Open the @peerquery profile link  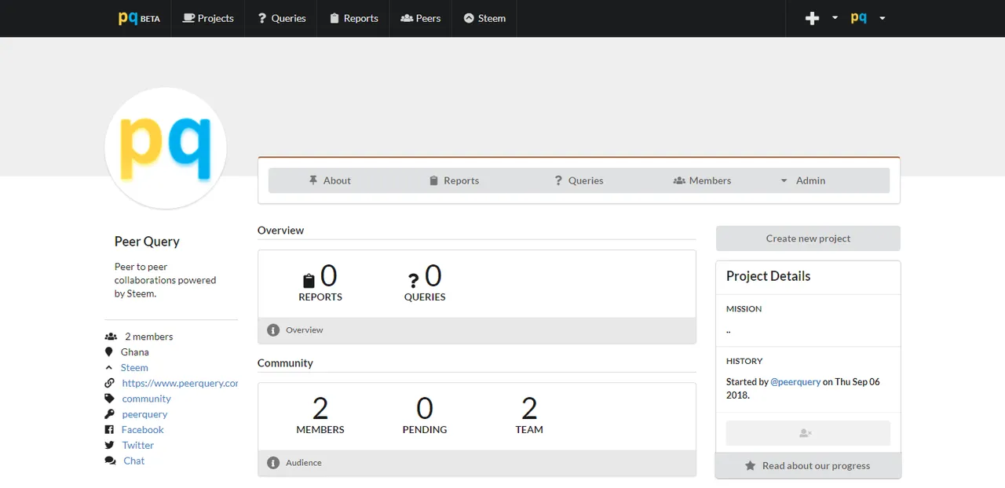click(x=795, y=382)
